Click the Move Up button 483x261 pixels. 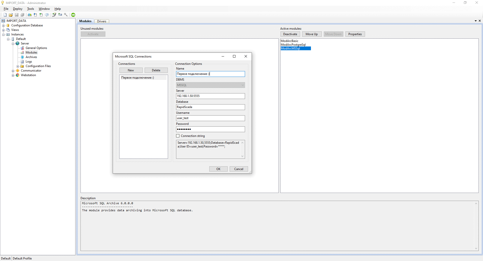tap(312, 34)
